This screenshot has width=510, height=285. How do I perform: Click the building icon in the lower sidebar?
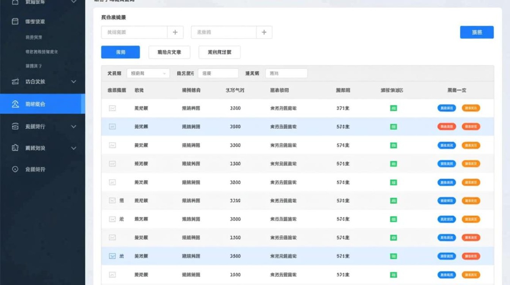(x=15, y=148)
